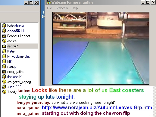
Task: Select Janice in the user list
Action: pos(12,41)
